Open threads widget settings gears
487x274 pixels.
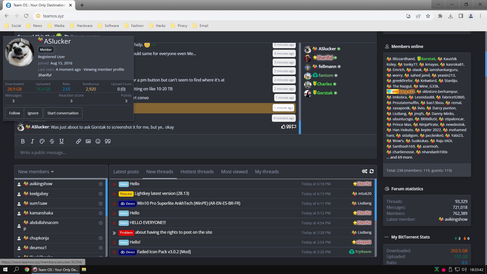[364, 171]
